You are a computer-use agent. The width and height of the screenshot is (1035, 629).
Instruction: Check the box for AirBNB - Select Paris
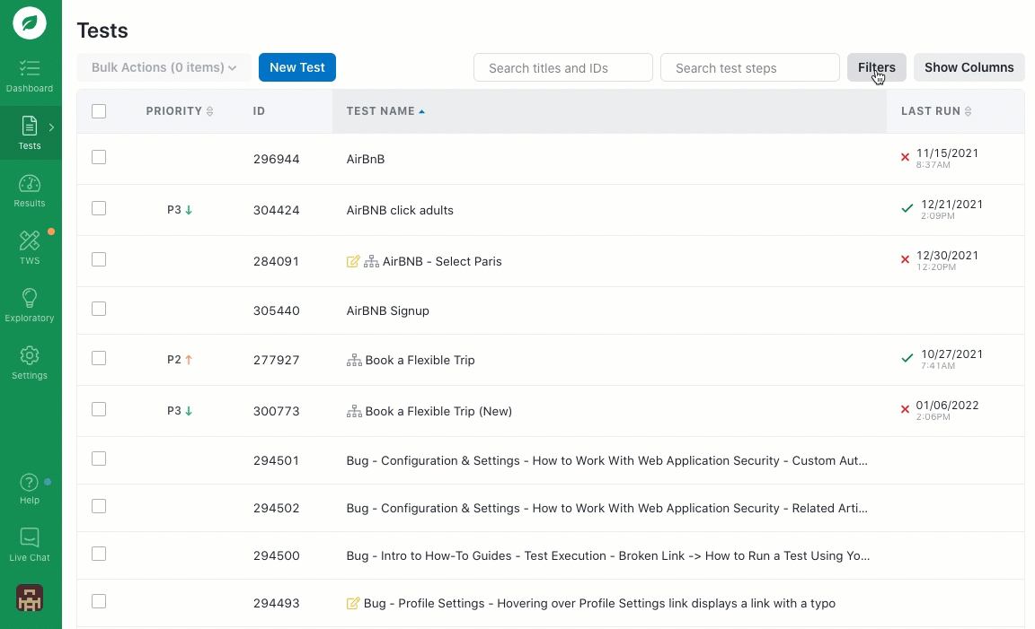(x=99, y=259)
